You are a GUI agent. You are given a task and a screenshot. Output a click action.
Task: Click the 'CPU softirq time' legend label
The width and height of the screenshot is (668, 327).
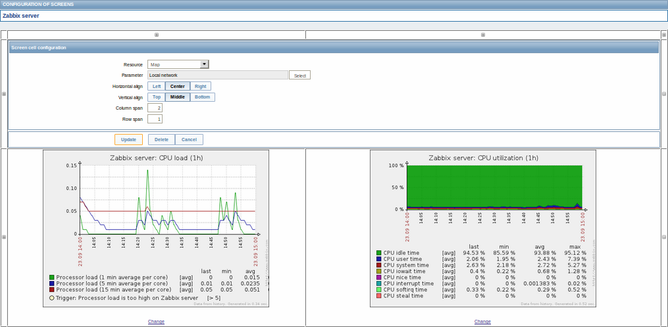tap(405, 290)
